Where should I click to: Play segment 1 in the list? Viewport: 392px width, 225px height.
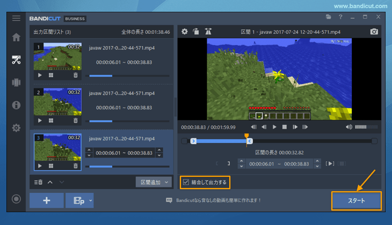point(40,75)
